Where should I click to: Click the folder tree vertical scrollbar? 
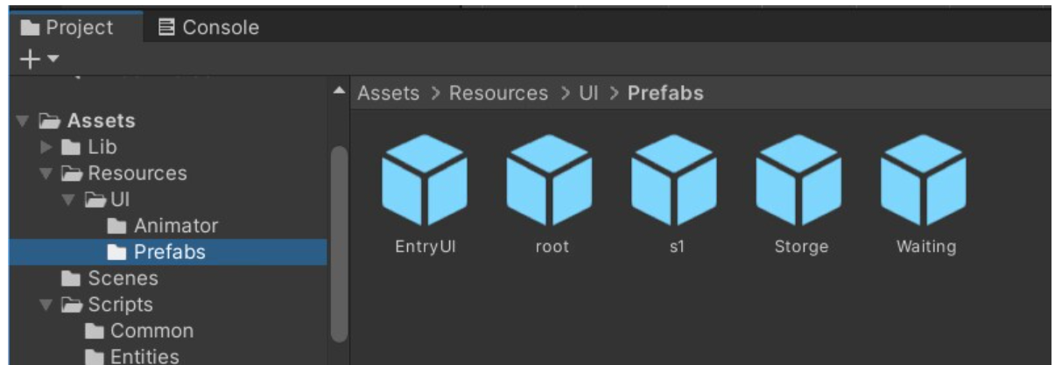(338, 245)
